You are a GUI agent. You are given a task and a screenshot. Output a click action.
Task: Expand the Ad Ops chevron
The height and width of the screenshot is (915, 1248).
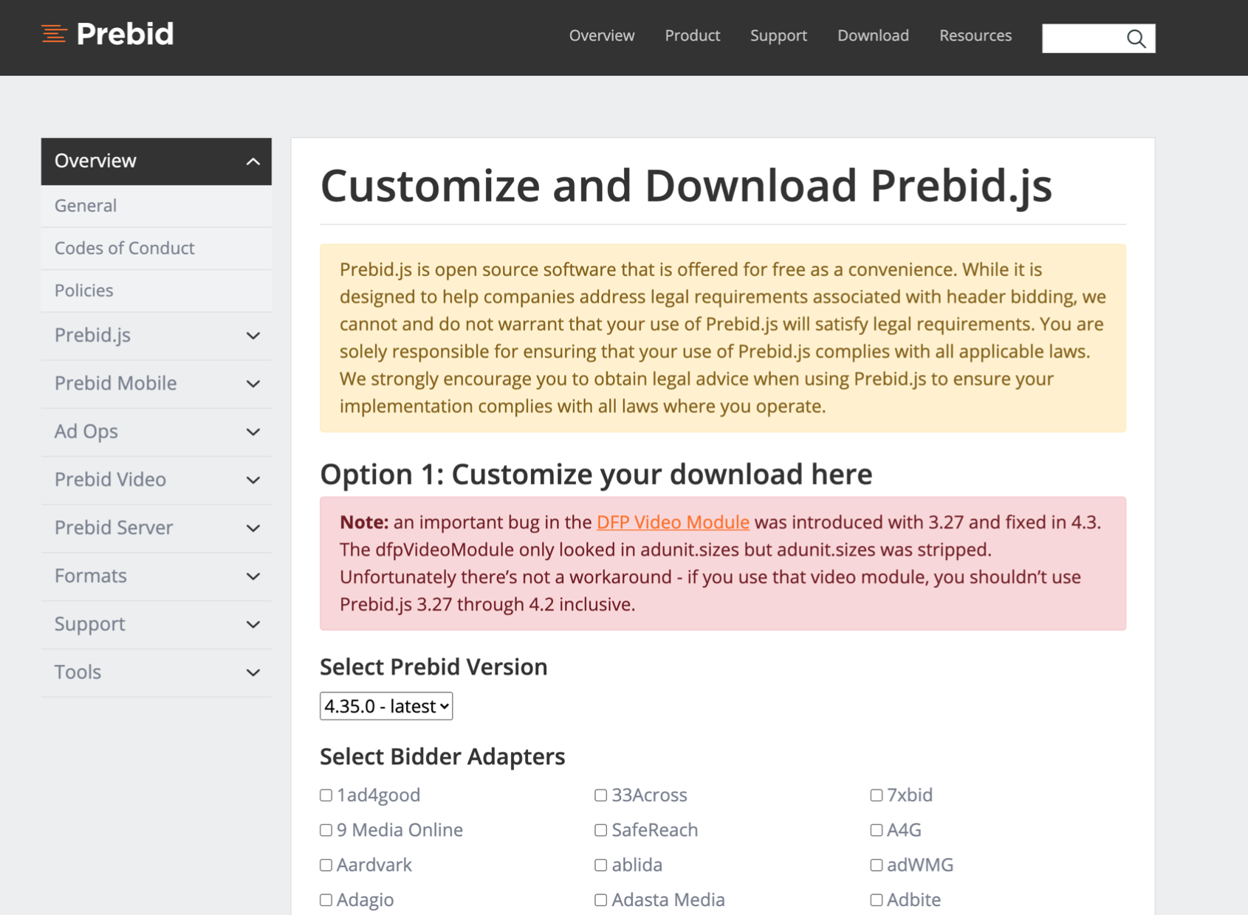pyautogui.click(x=253, y=432)
